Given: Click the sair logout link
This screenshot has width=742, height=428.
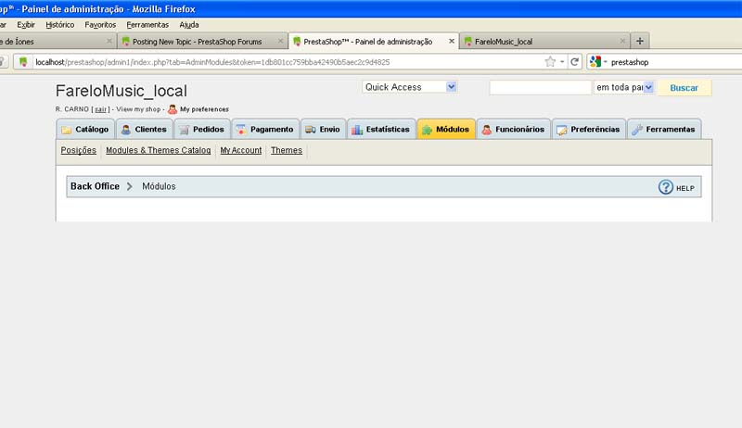Looking at the screenshot, I should coord(100,109).
